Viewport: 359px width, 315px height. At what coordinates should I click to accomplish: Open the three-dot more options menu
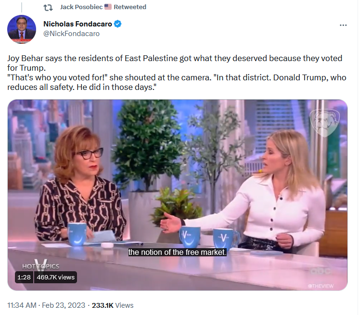click(343, 25)
